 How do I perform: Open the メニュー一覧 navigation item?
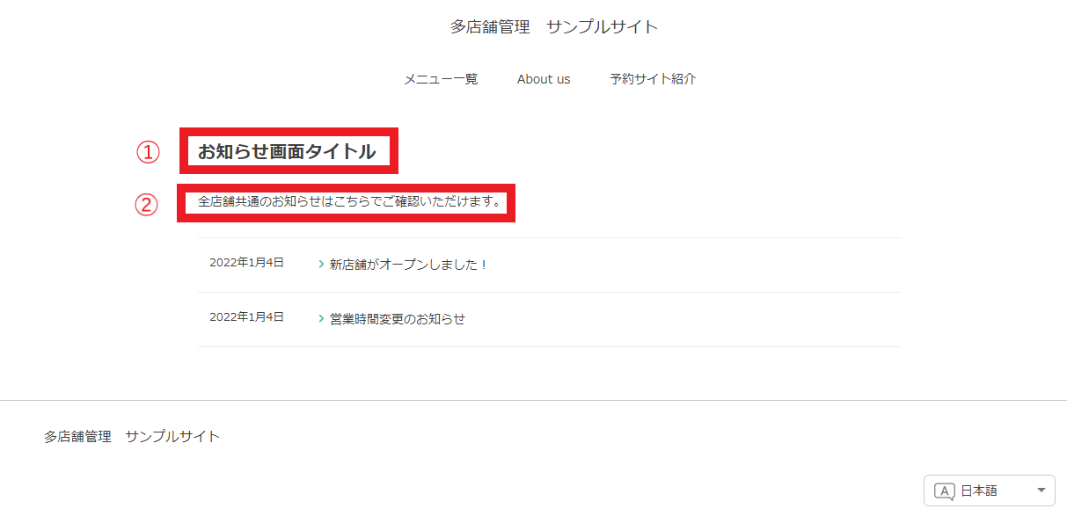point(441,79)
